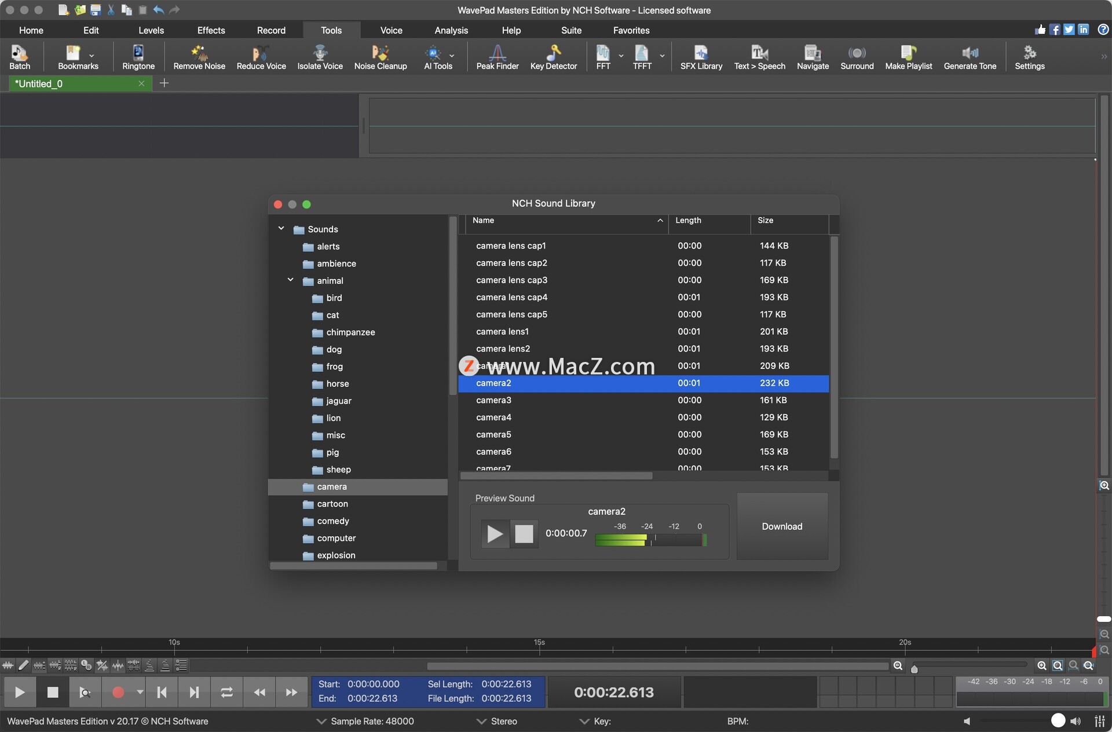Click the main Record button
The image size is (1112, 732).
tap(118, 692)
